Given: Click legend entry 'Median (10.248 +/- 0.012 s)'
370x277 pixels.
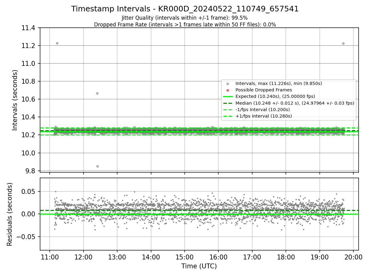Looking at the screenshot, I should tap(295, 103).
